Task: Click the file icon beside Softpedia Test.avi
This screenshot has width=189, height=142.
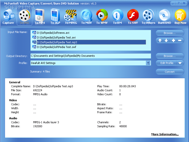Action: point(34,37)
